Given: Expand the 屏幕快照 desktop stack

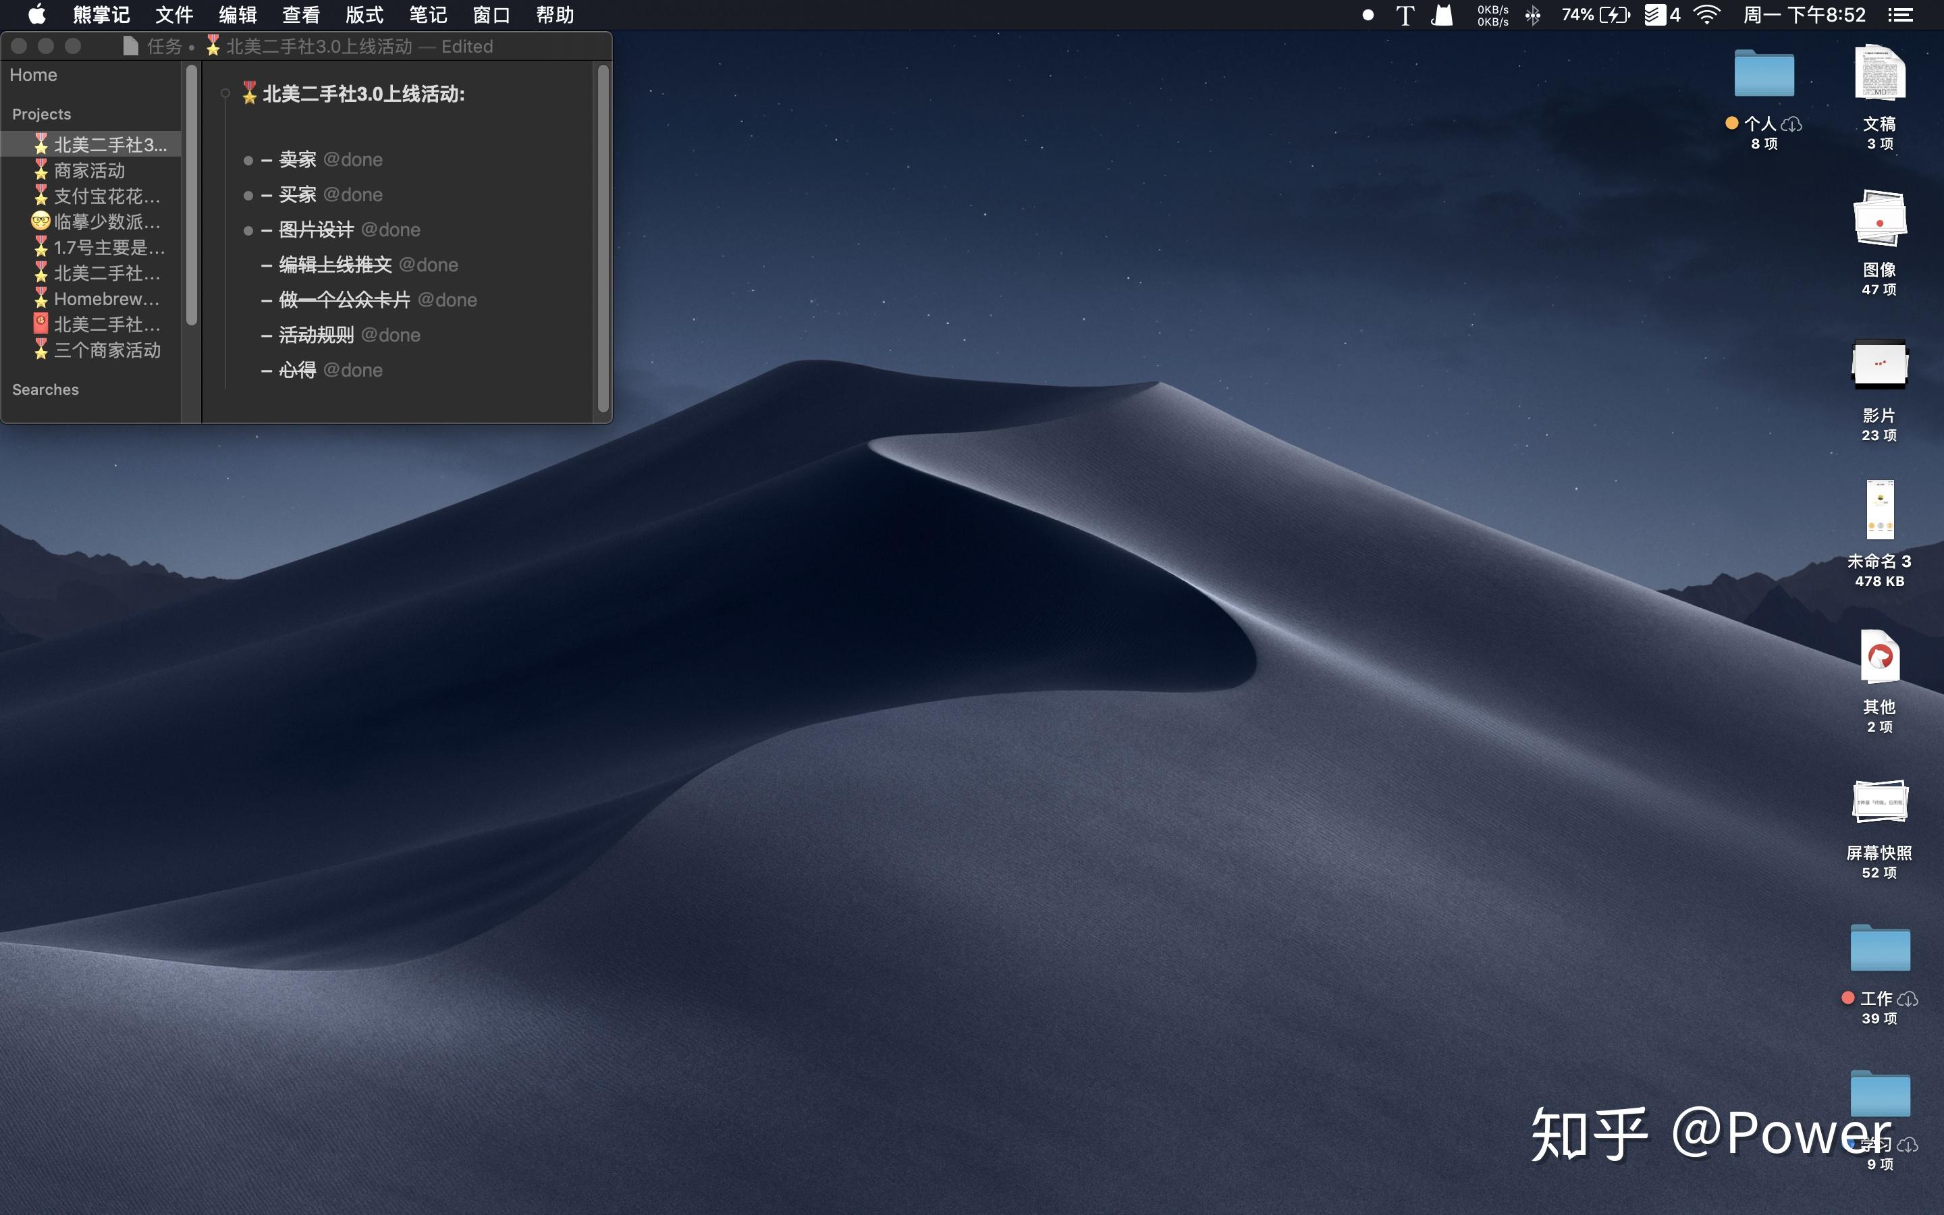Looking at the screenshot, I should pos(1880,803).
